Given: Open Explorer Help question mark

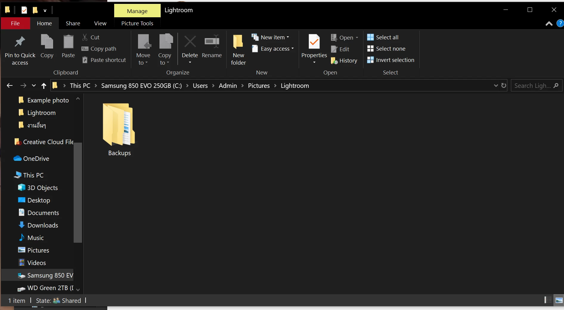Looking at the screenshot, I should pos(560,23).
